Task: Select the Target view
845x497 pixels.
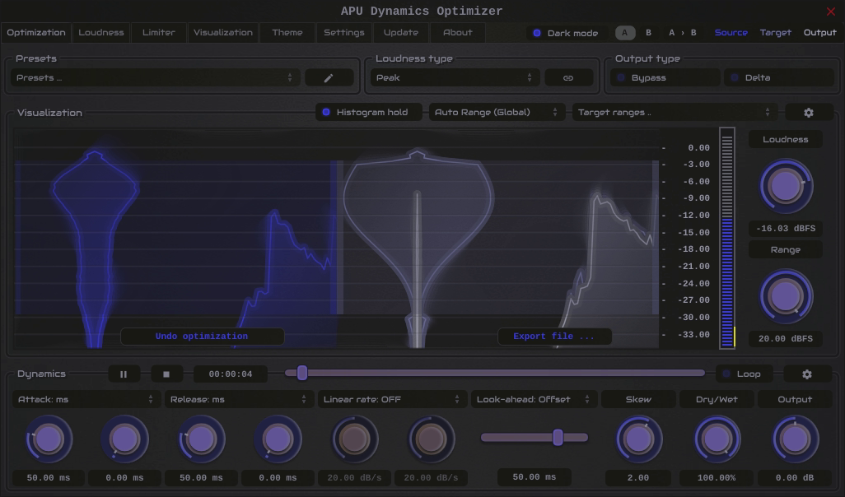Action: point(776,33)
